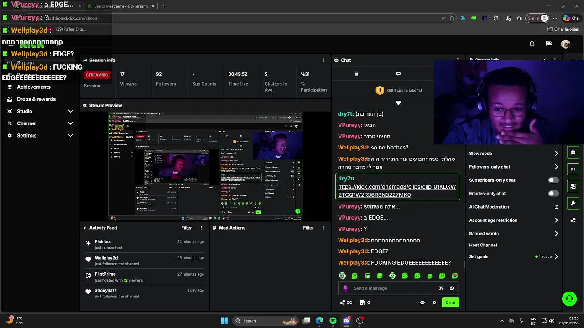Select the angry square green emote

pos(367,276)
